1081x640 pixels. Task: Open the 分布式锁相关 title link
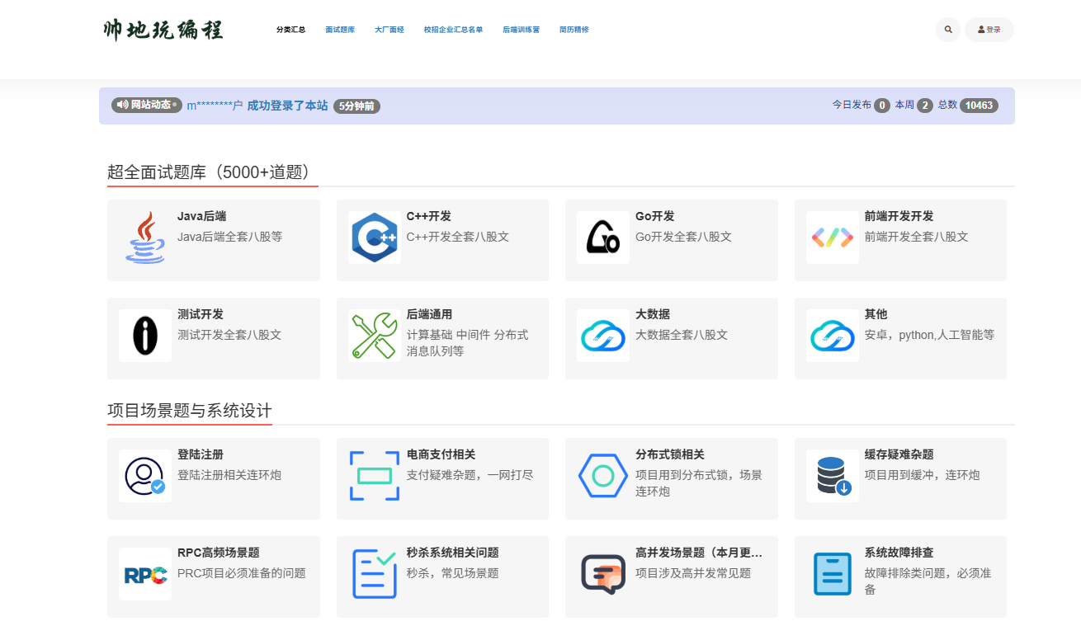click(x=670, y=454)
